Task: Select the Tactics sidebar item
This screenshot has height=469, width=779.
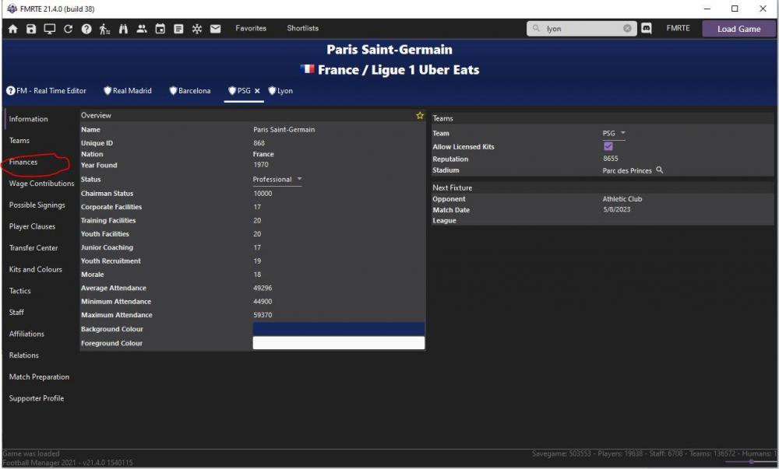Action: tap(20, 291)
